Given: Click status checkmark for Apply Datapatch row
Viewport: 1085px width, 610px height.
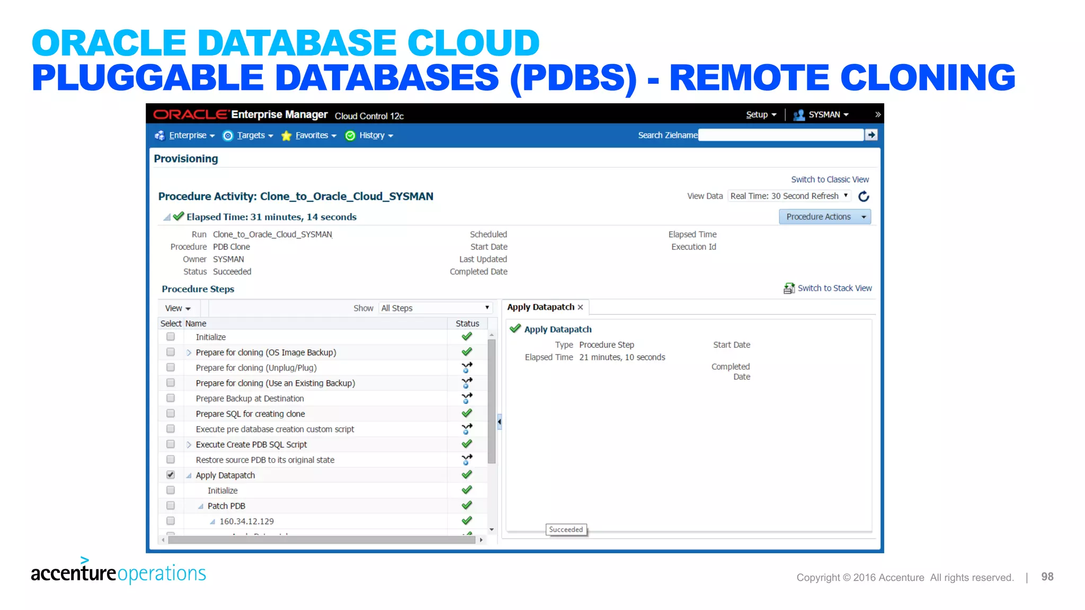Looking at the screenshot, I should tap(467, 475).
